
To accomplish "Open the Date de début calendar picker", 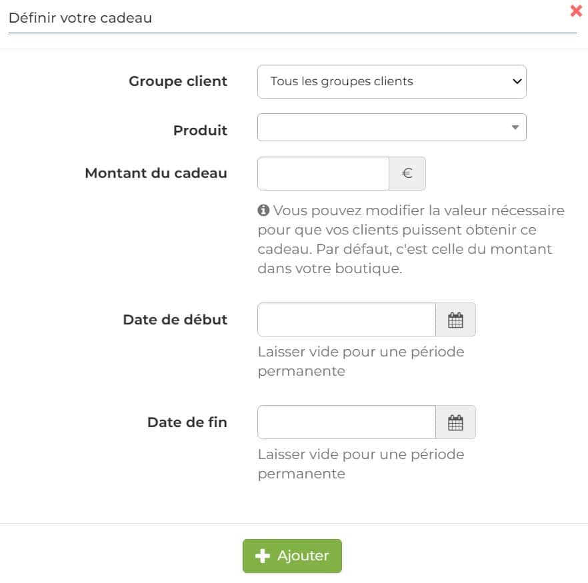I will click(x=455, y=320).
